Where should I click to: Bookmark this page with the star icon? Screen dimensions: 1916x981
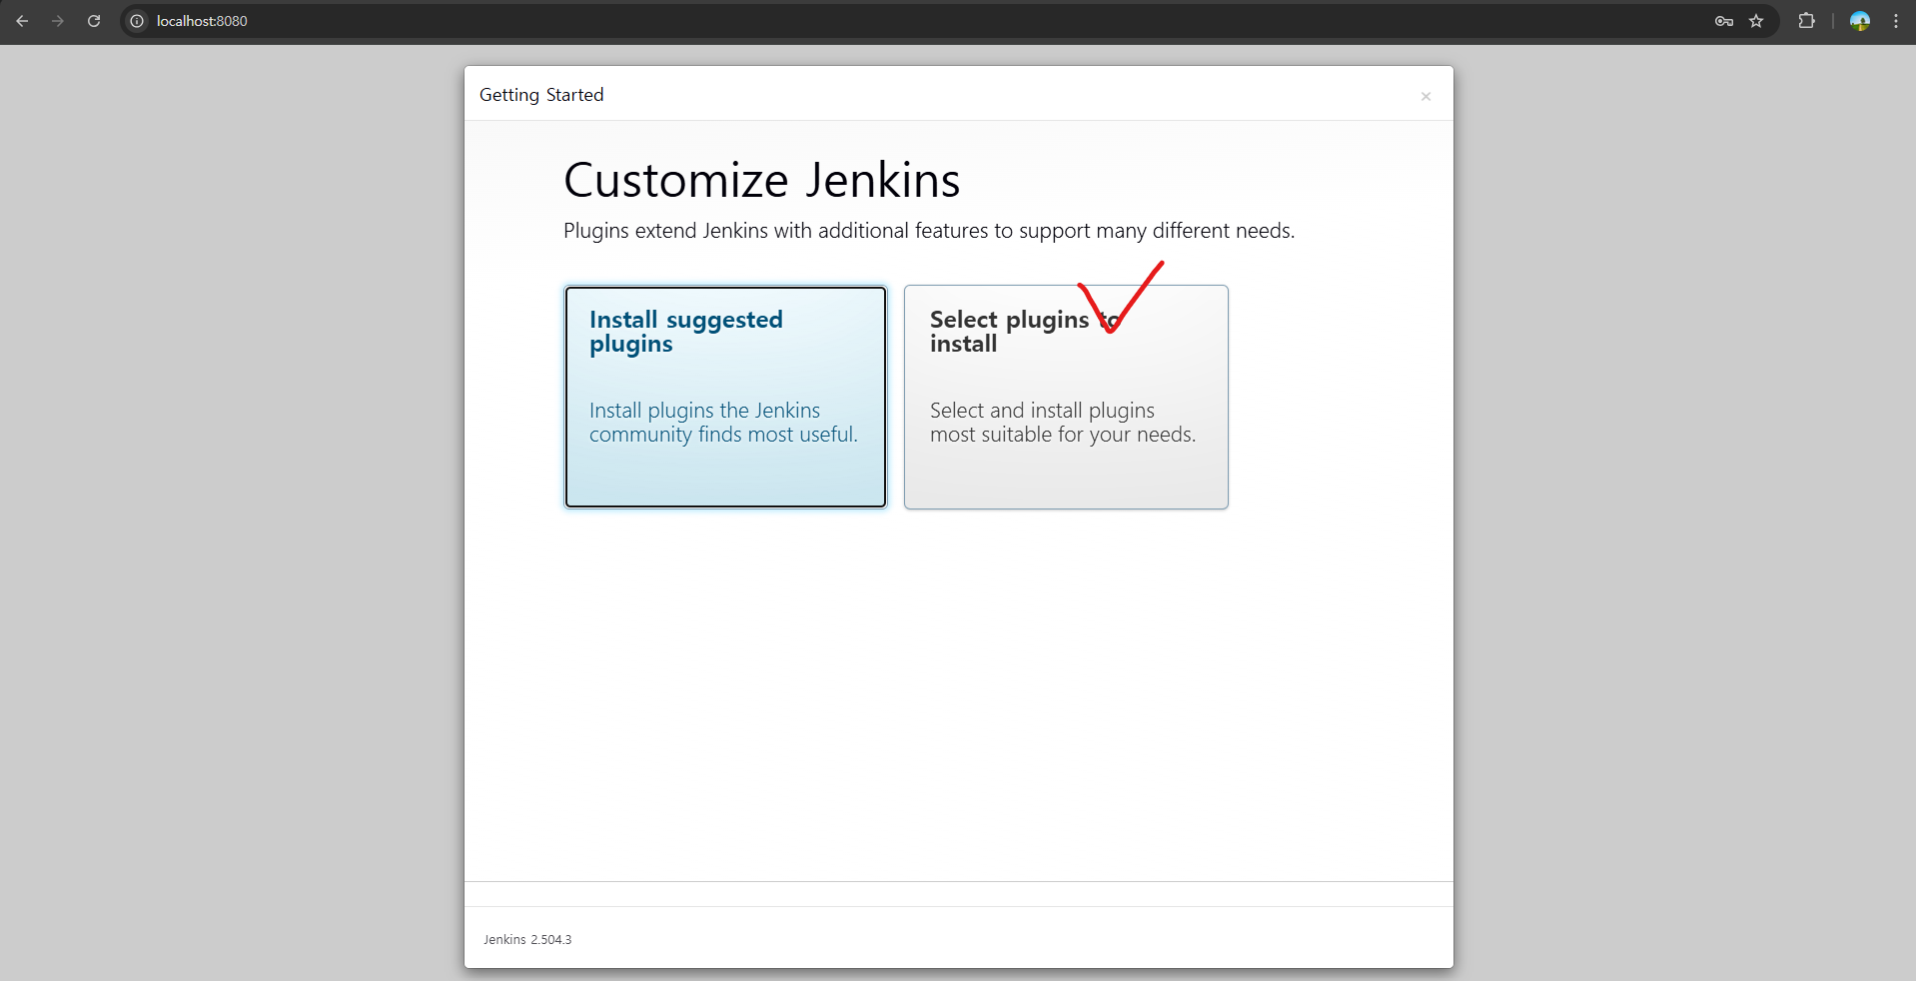pyautogui.click(x=1756, y=21)
